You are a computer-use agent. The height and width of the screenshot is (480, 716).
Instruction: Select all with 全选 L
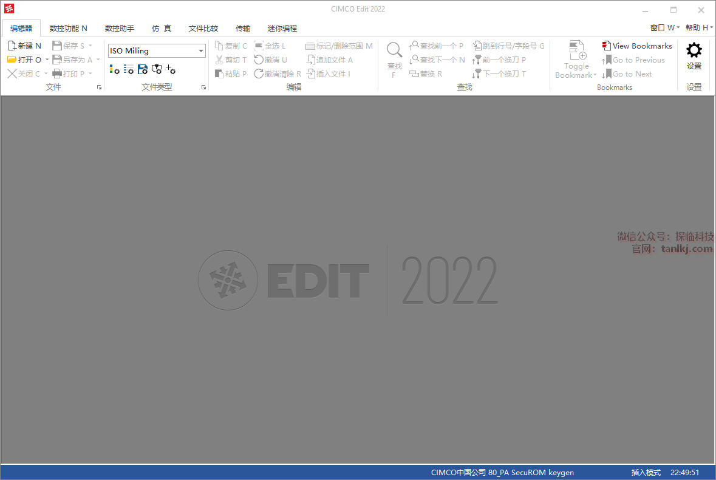[270, 46]
